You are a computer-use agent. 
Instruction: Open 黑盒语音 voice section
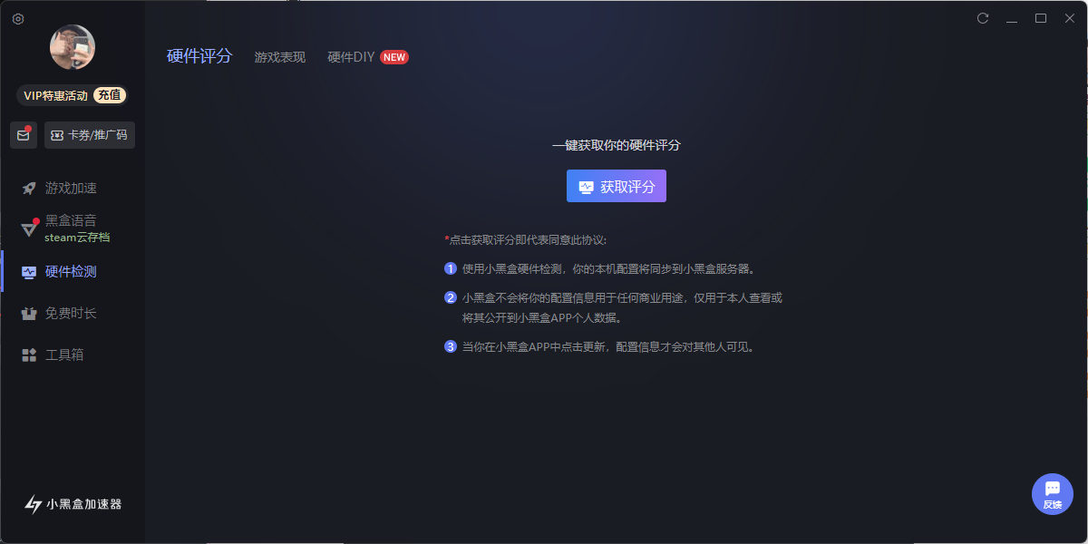(x=71, y=220)
